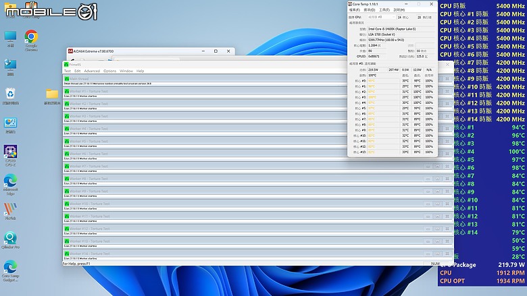Viewport: 527px width, 296px height.
Task: Launch the PicPick desktop shortcut
Action: point(10,211)
